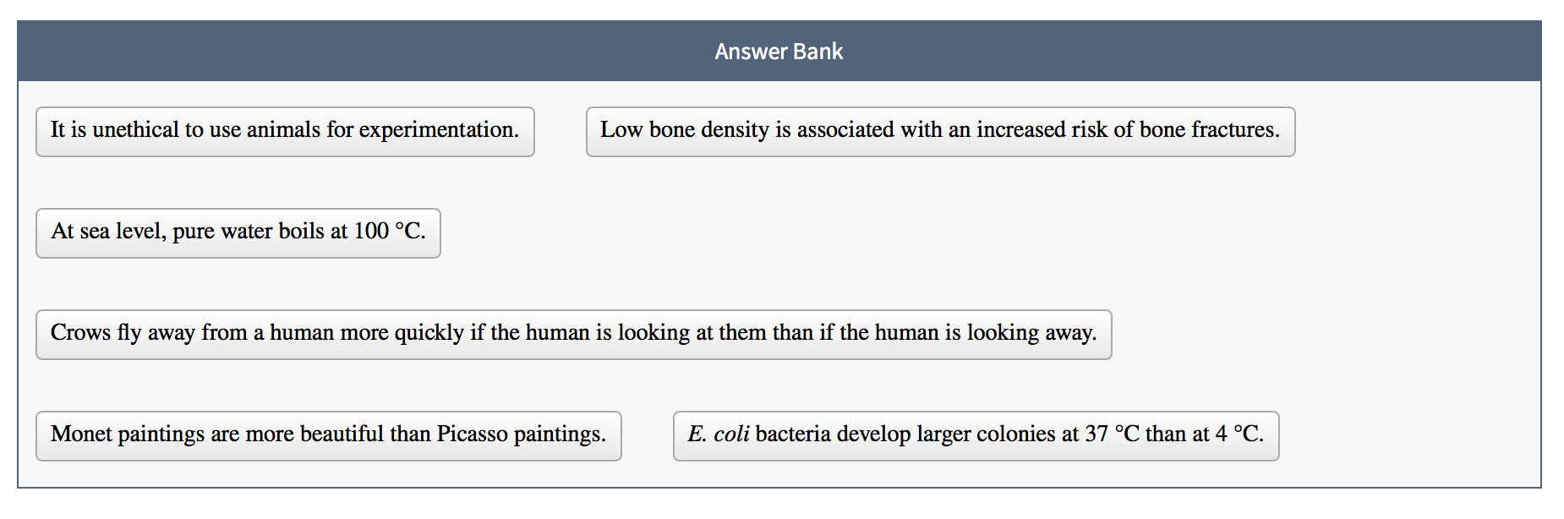Choose the statement about water boiling at 100 °C
This screenshot has height=519, width=1564.
click(x=238, y=232)
